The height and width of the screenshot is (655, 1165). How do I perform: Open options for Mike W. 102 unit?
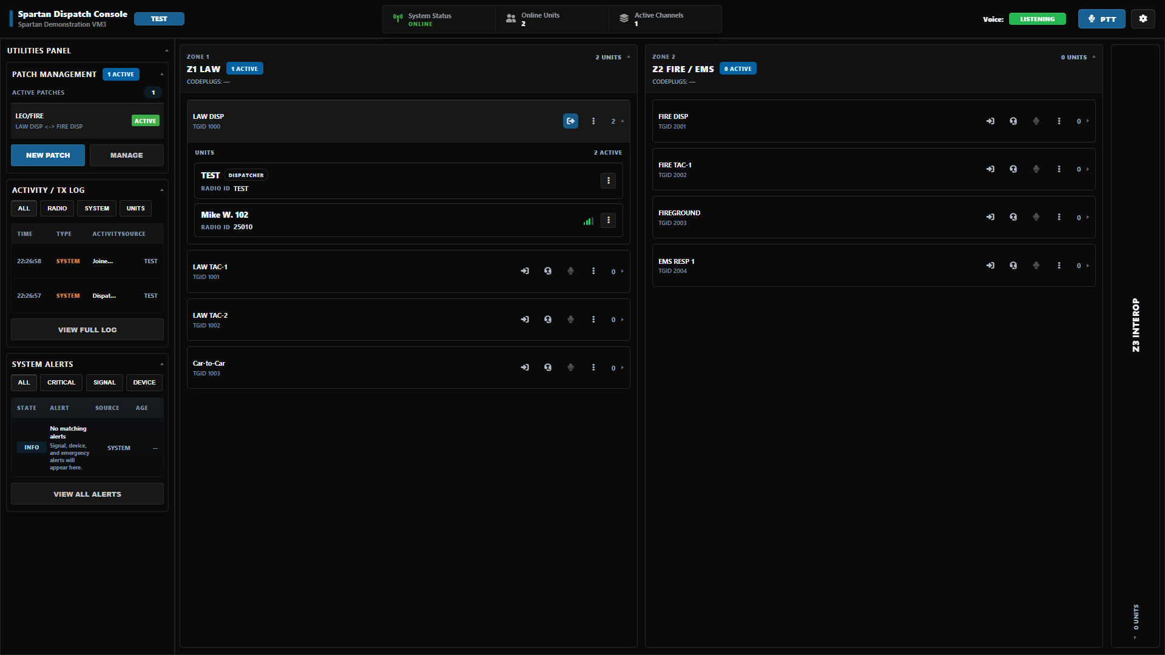608,220
